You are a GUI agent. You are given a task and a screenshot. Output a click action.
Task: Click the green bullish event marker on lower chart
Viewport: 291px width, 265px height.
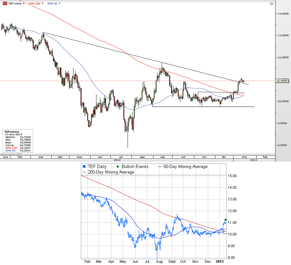pyautogui.click(x=225, y=220)
